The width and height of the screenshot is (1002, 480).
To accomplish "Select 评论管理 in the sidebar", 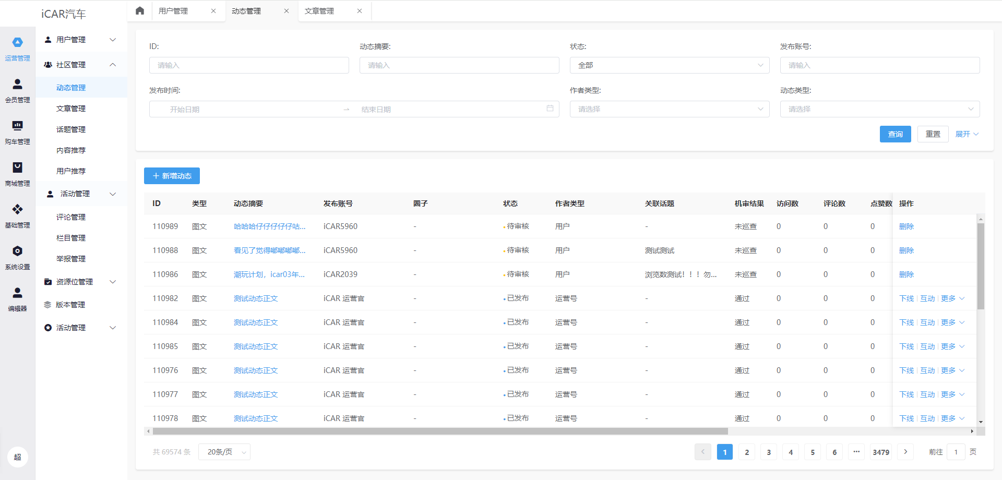I will point(71,217).
